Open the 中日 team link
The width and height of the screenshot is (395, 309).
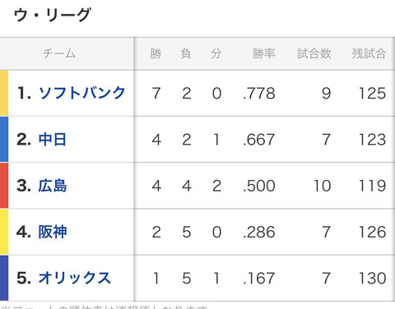(53, 139)
